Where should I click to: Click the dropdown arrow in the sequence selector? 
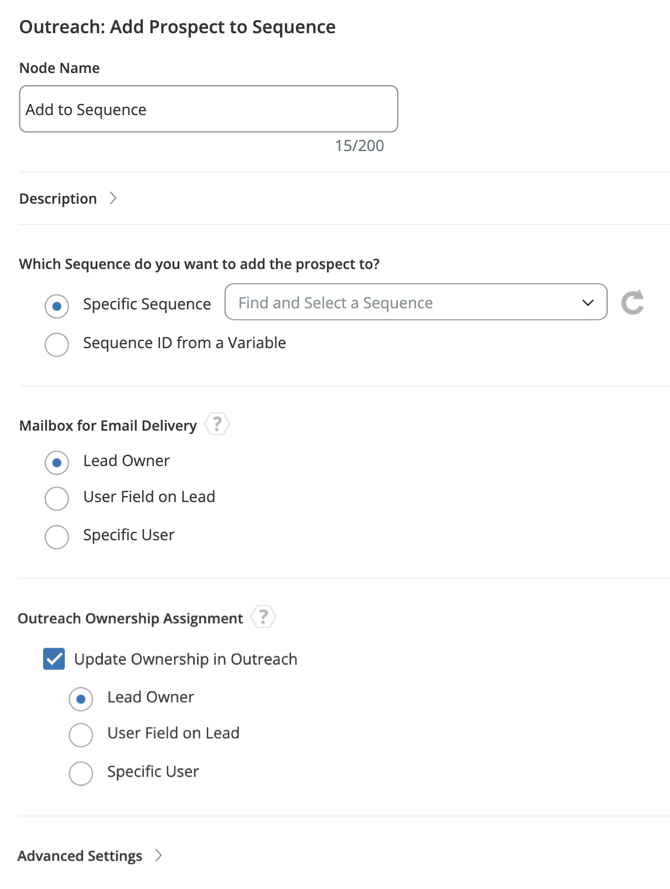click(588, 303)
